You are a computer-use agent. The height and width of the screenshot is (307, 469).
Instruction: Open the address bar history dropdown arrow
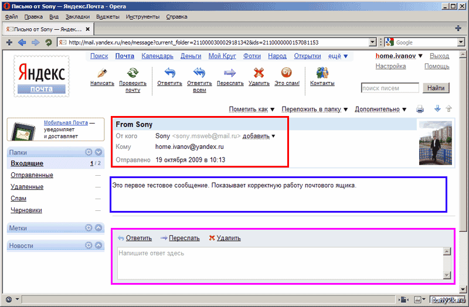(372, 42)
